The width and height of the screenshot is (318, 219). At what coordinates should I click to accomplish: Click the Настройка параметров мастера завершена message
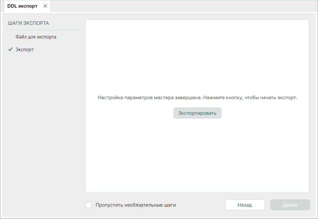pyautogui.click(x=197, y=98)
